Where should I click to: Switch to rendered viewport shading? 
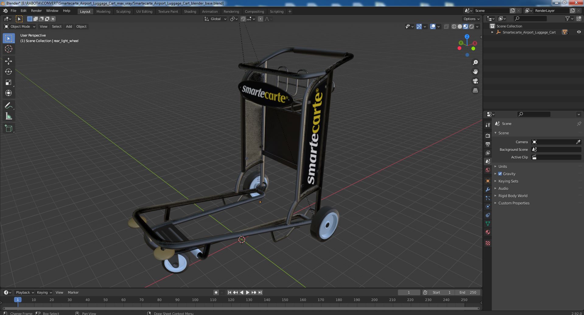click(x=471, y=27)
